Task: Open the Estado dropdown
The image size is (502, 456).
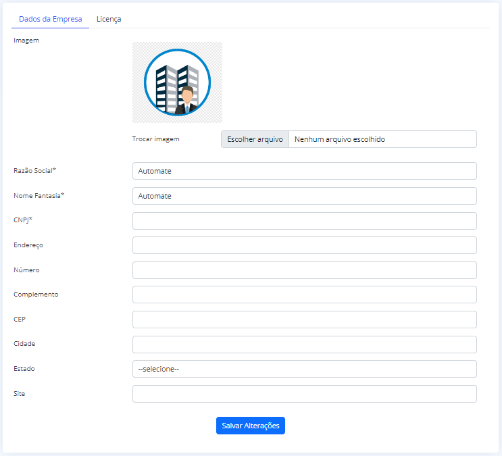Action: click(305, 369)
